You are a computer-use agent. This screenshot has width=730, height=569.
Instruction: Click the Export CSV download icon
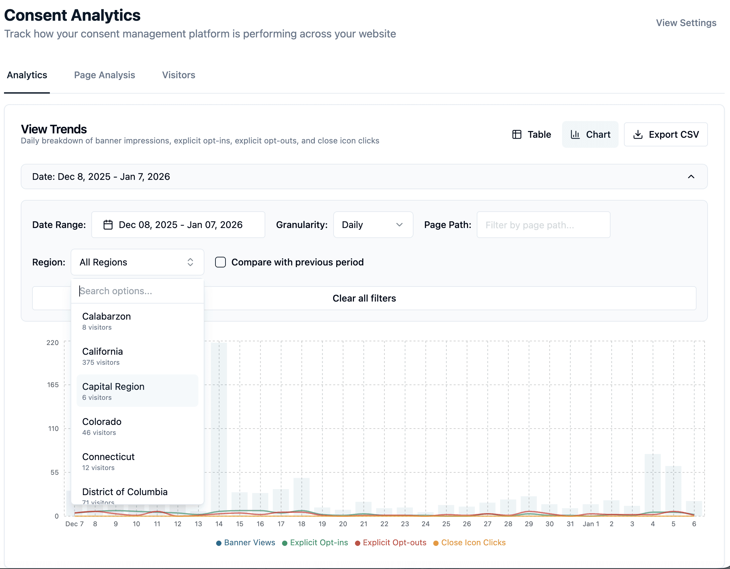638,134
